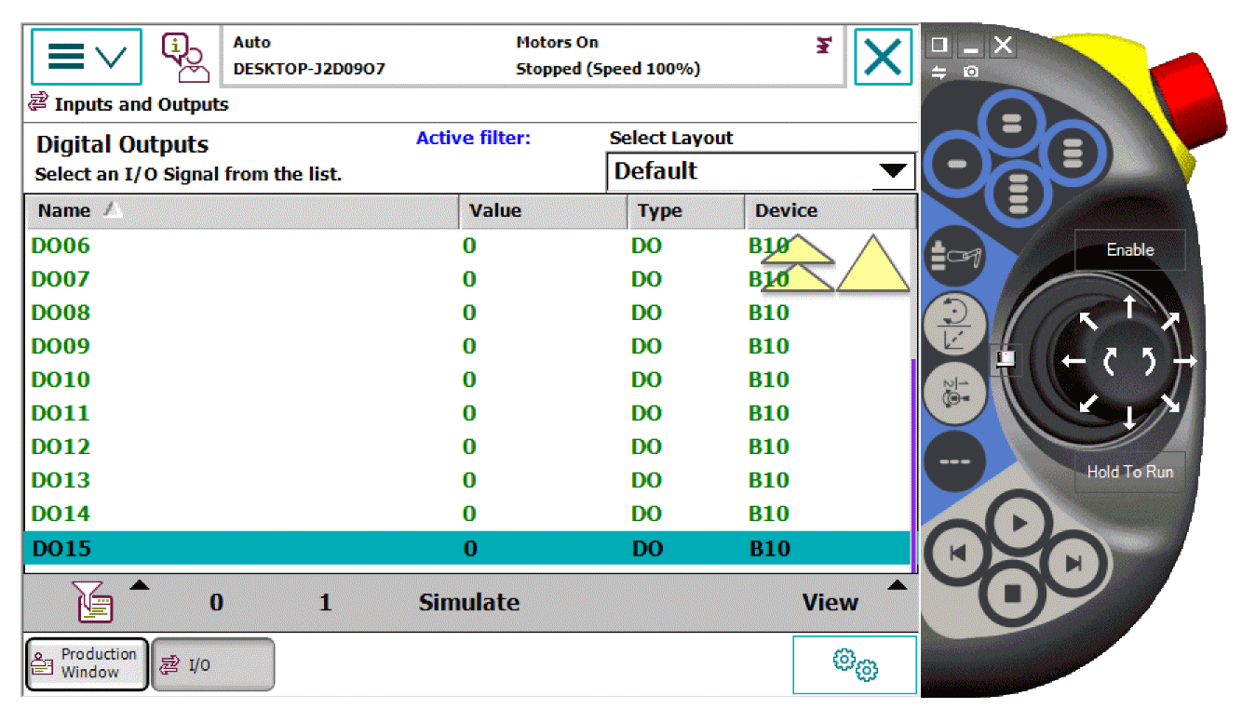Switch to Production Window tab
This screenshot has width=1256, height=722.
tap(87, 663)
